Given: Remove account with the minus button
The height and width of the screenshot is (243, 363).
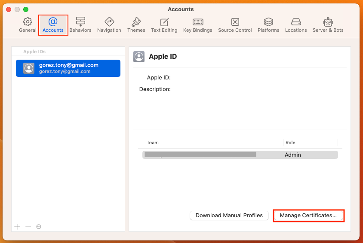Looking at the screenshot, I should tap(28, 227).
